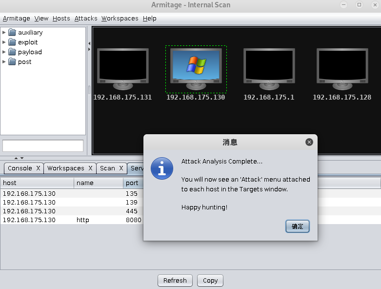Switch to the Scan tab
The image size is (381, 289).
coord(107,168)
